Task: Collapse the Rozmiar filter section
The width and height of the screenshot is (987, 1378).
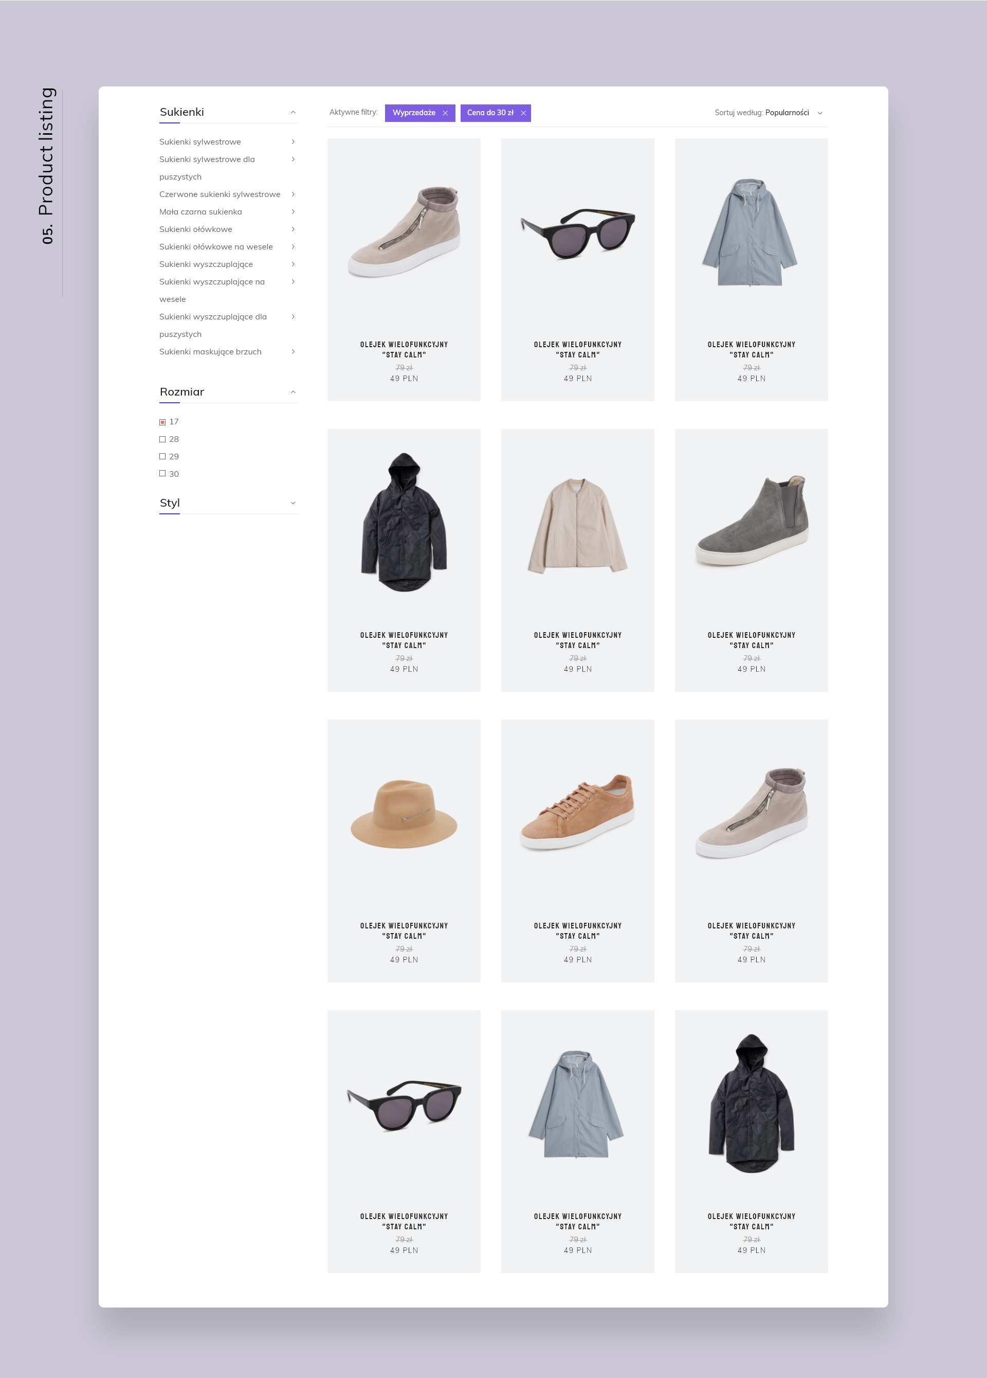Action: [293, 392]
